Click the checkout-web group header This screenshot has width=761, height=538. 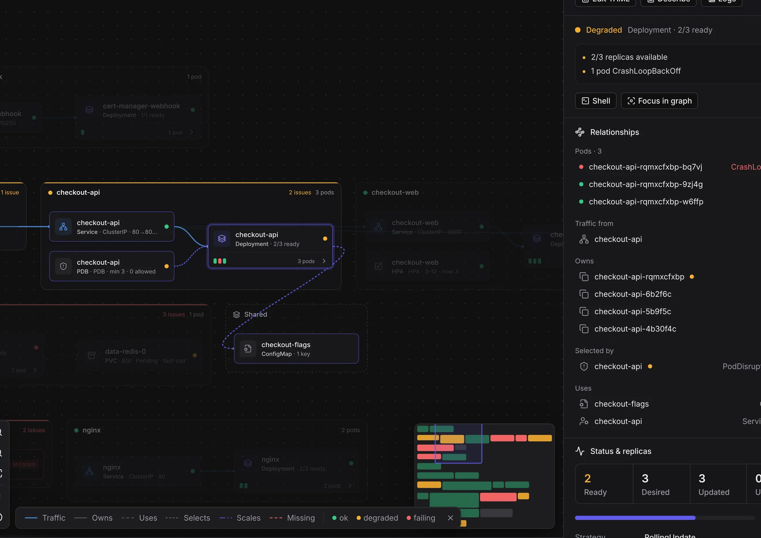point(395,192)
